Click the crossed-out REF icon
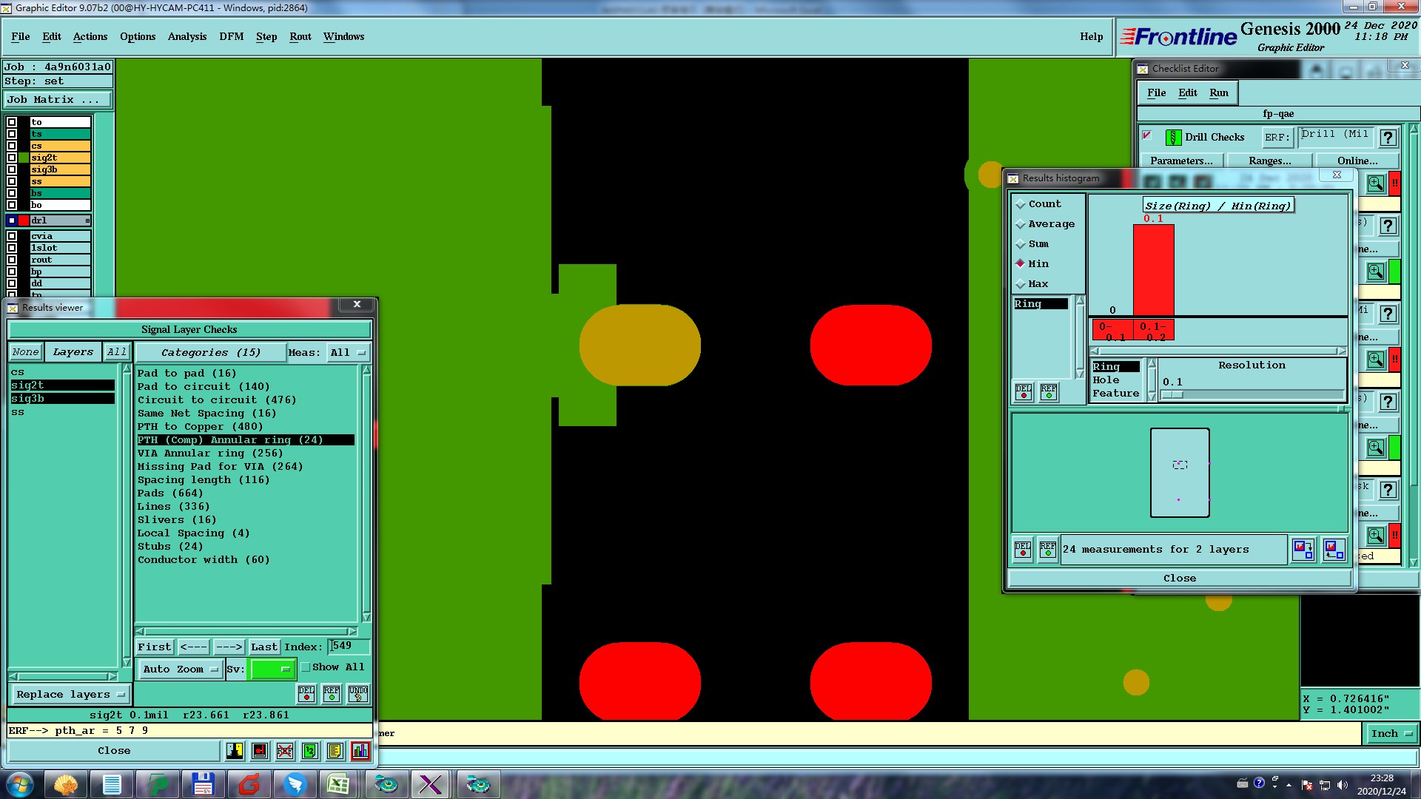The width and height of the screenshot is (1421, 799). [285, 751]
